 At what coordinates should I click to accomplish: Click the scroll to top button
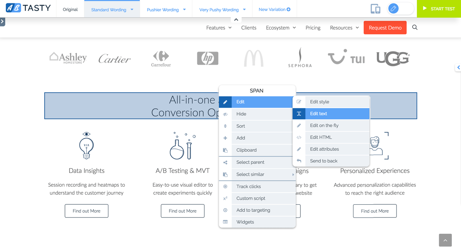[x=445, y=240]
